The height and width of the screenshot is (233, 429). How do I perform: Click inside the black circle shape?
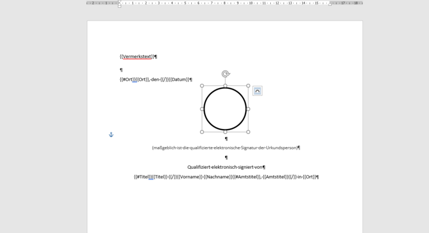click(225, 109)
